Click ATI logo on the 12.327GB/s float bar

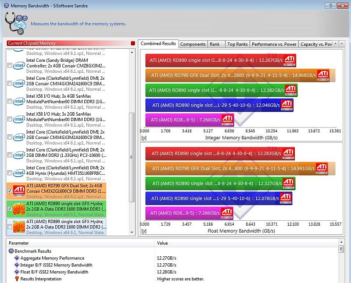tap(289, 183)
